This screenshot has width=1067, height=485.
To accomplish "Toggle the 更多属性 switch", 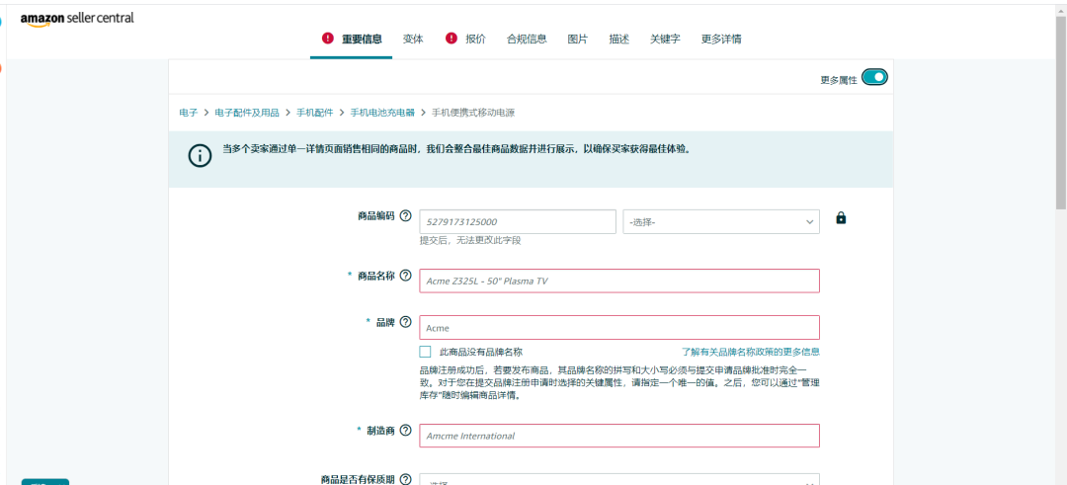I will click(874, 78).
